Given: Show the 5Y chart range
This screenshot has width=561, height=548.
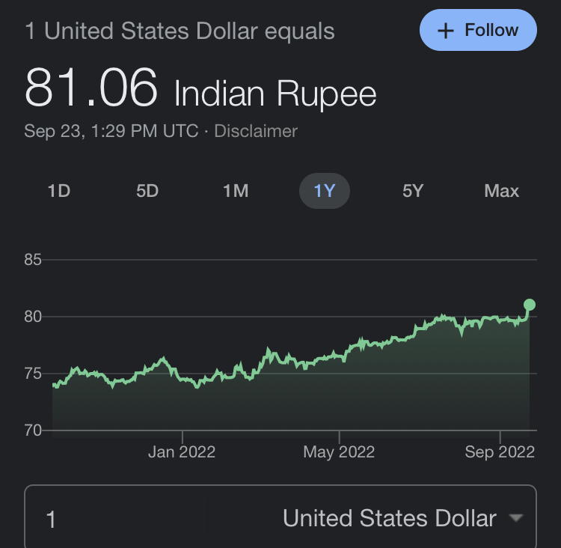Looking at the screenshot, I should tap(413, 191).
